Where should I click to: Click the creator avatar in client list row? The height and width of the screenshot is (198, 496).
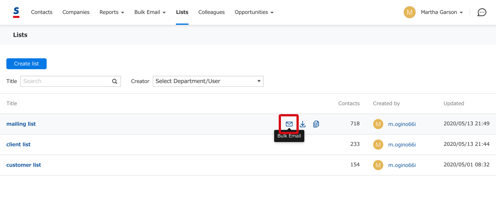pyautogui.click(x=378, y=145)
